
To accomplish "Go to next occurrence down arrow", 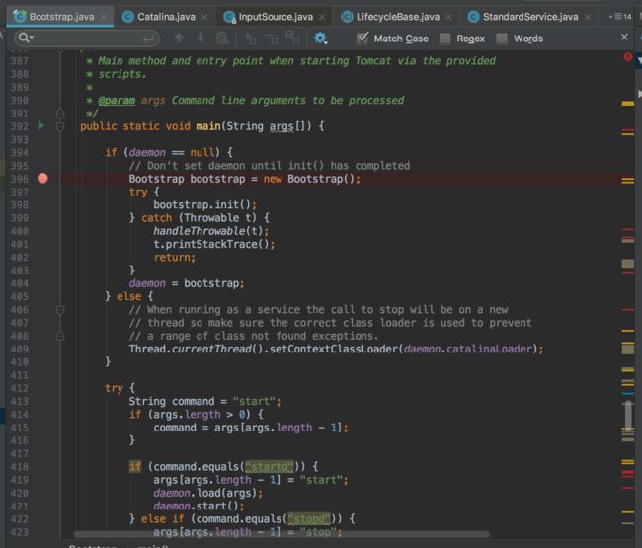I will 201,39.
